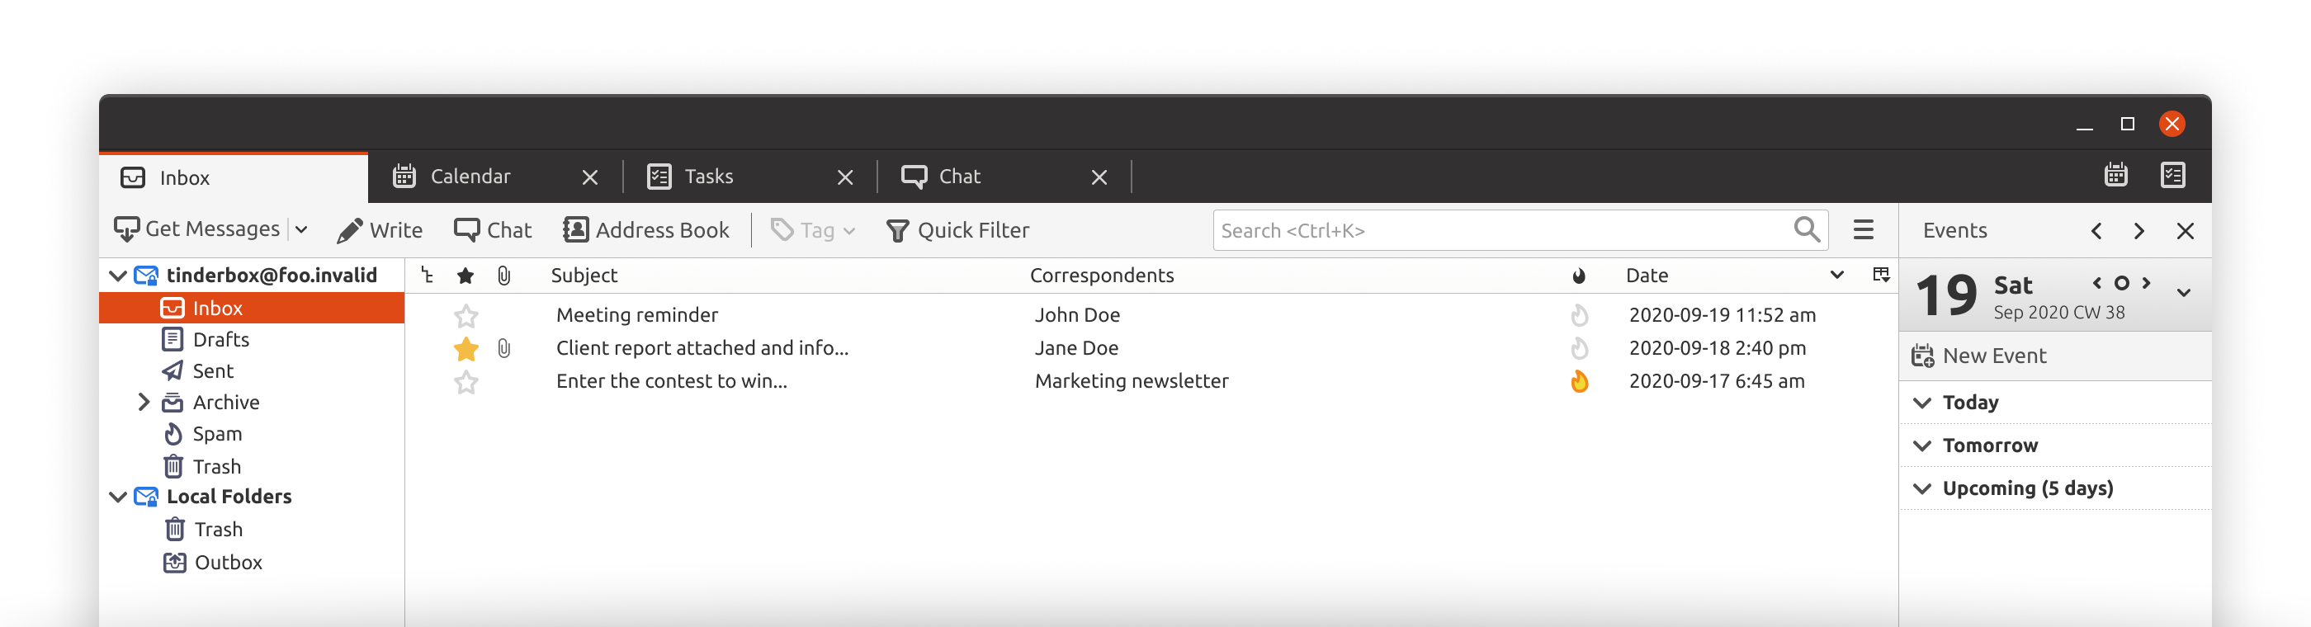Open the mini day dropdown chevron
The image size is (2311, 627).
pyautogui.click(x=2184, y=292)
